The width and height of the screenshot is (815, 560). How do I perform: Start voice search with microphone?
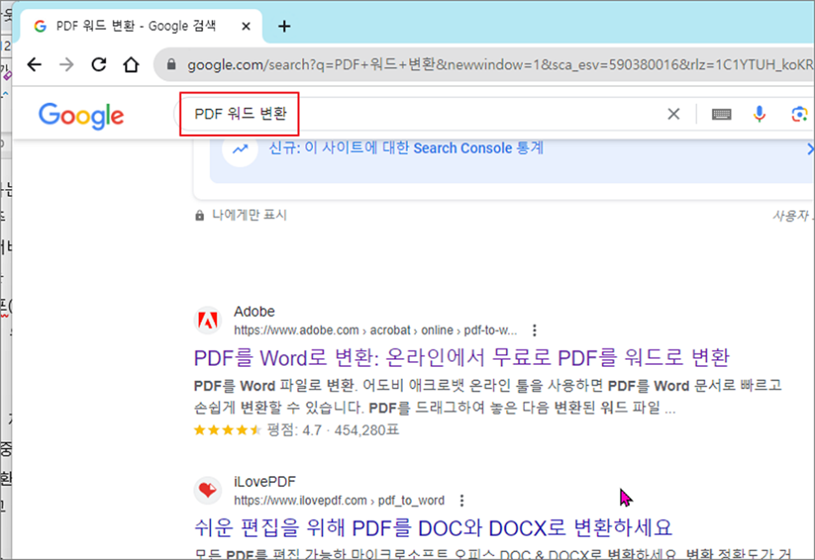pyautogui.click(x=759, y=115)
